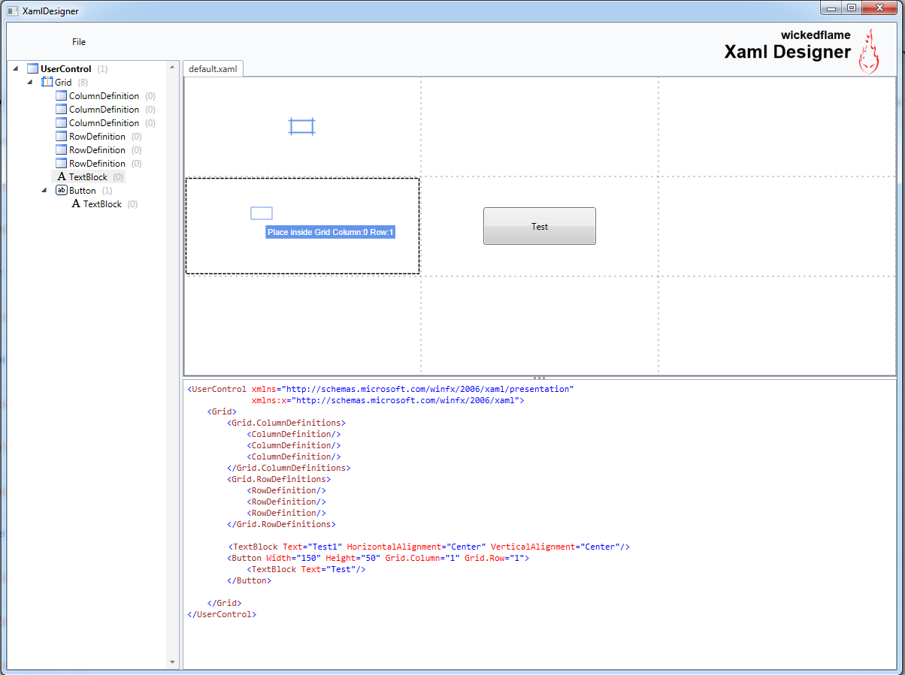Click the wickedflame flame logo

(x=869, y=52)
